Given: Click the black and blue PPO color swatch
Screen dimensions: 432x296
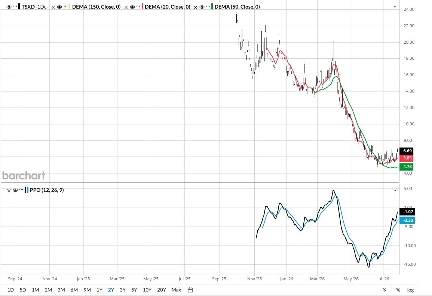Looking at the screenshot, I should coord(27,190).
